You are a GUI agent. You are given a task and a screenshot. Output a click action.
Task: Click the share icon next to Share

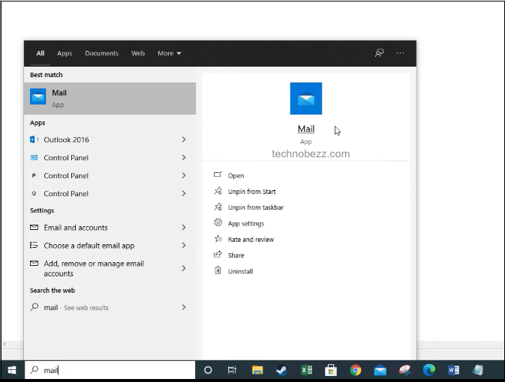218,255
